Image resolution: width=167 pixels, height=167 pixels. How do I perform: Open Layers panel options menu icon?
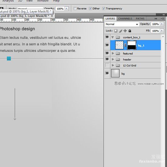(x=162, y=19)
